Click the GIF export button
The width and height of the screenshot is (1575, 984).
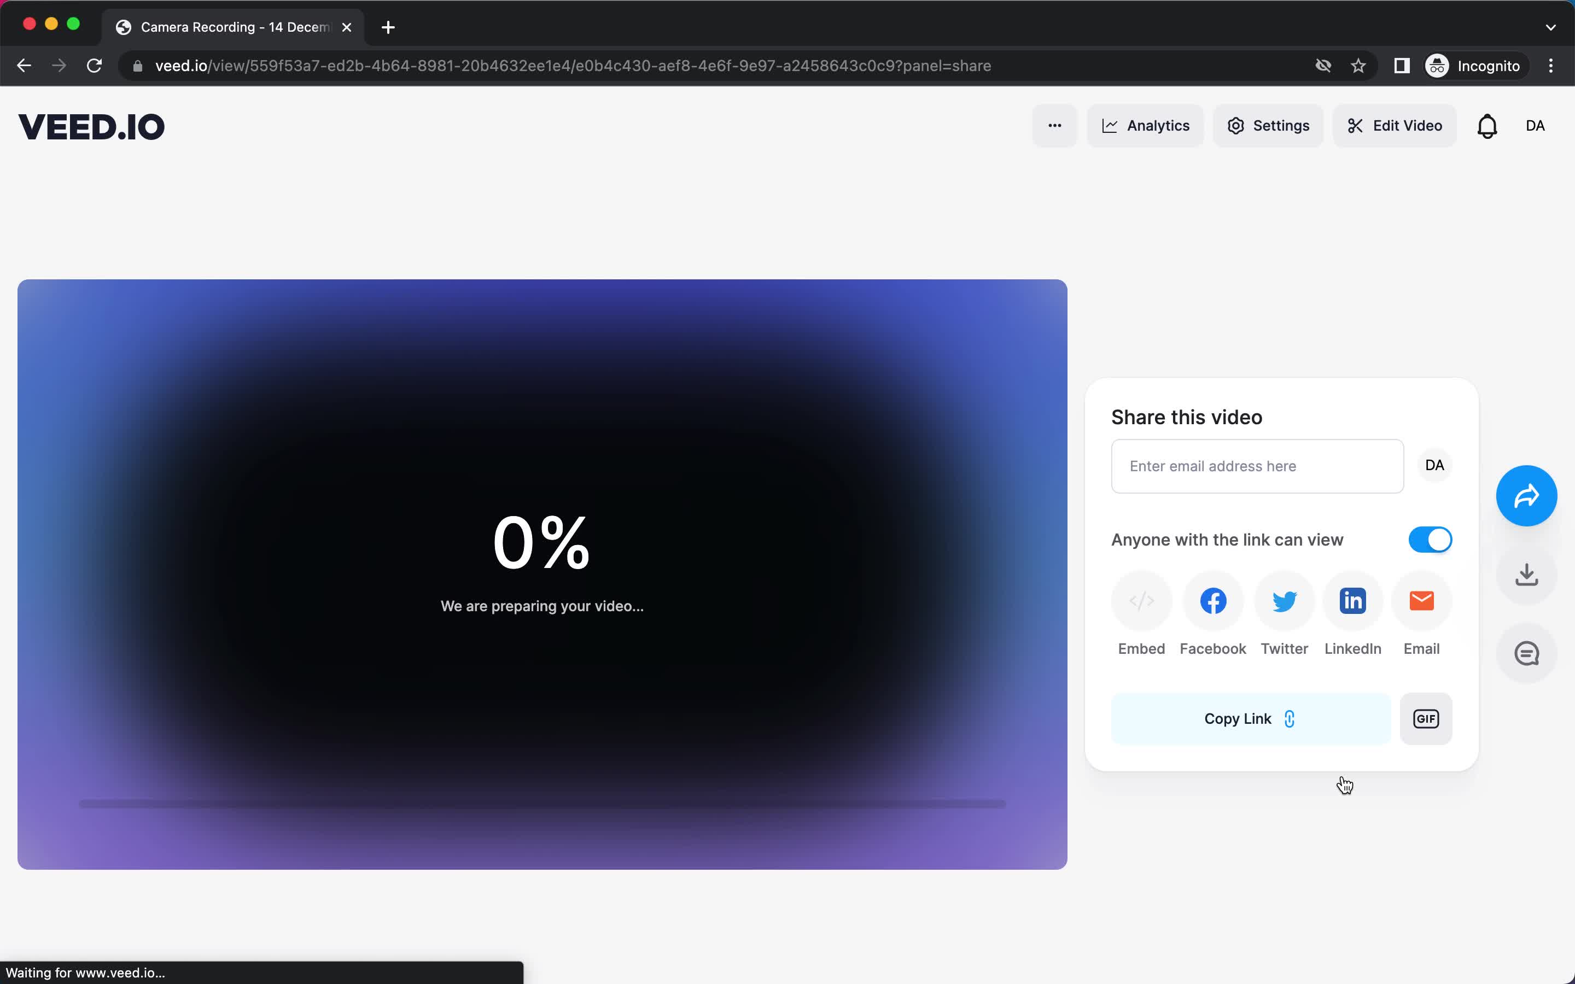tap(1426, 718)
